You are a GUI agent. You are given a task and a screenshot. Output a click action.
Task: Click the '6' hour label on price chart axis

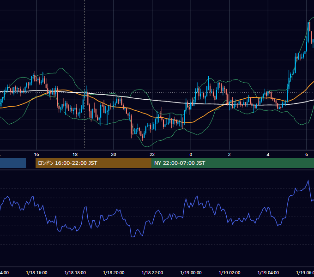pos(307,155)
